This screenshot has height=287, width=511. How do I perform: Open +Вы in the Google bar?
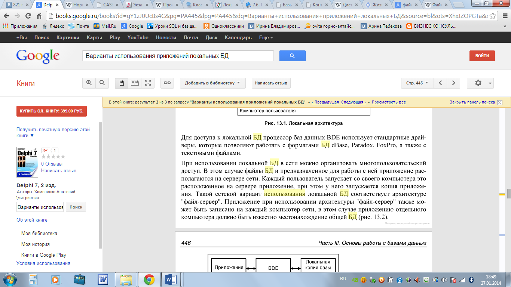point(22,37)
